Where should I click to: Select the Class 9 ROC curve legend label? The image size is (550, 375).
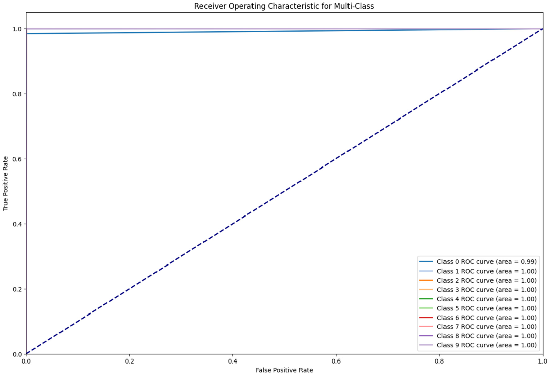coord(486,345)
